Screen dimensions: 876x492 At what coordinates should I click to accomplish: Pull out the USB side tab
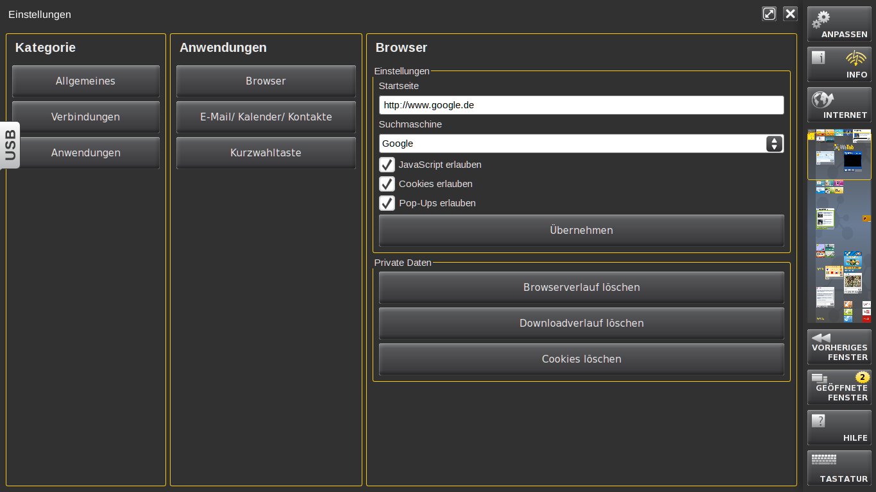[10, 145]
